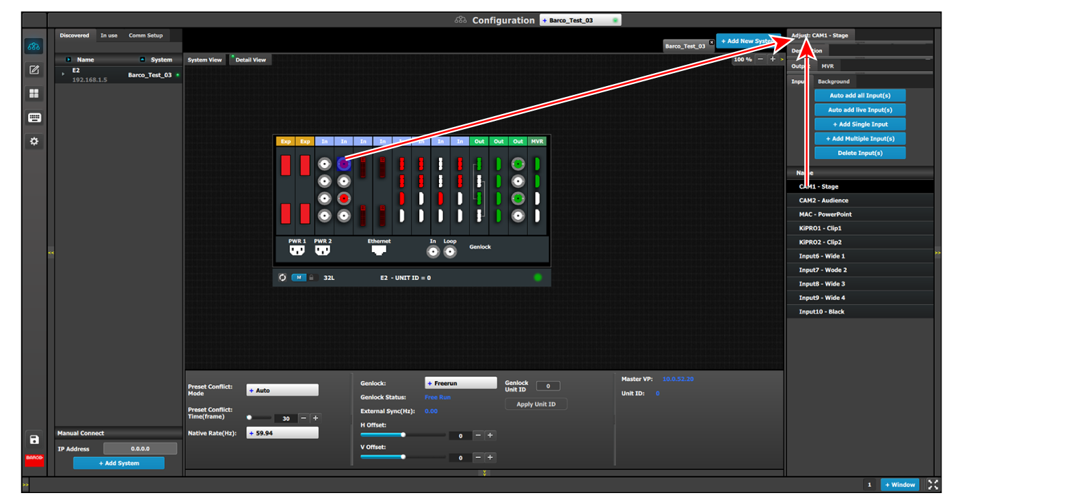Click the green status LED on E2 unit bar

click(537, 277)
